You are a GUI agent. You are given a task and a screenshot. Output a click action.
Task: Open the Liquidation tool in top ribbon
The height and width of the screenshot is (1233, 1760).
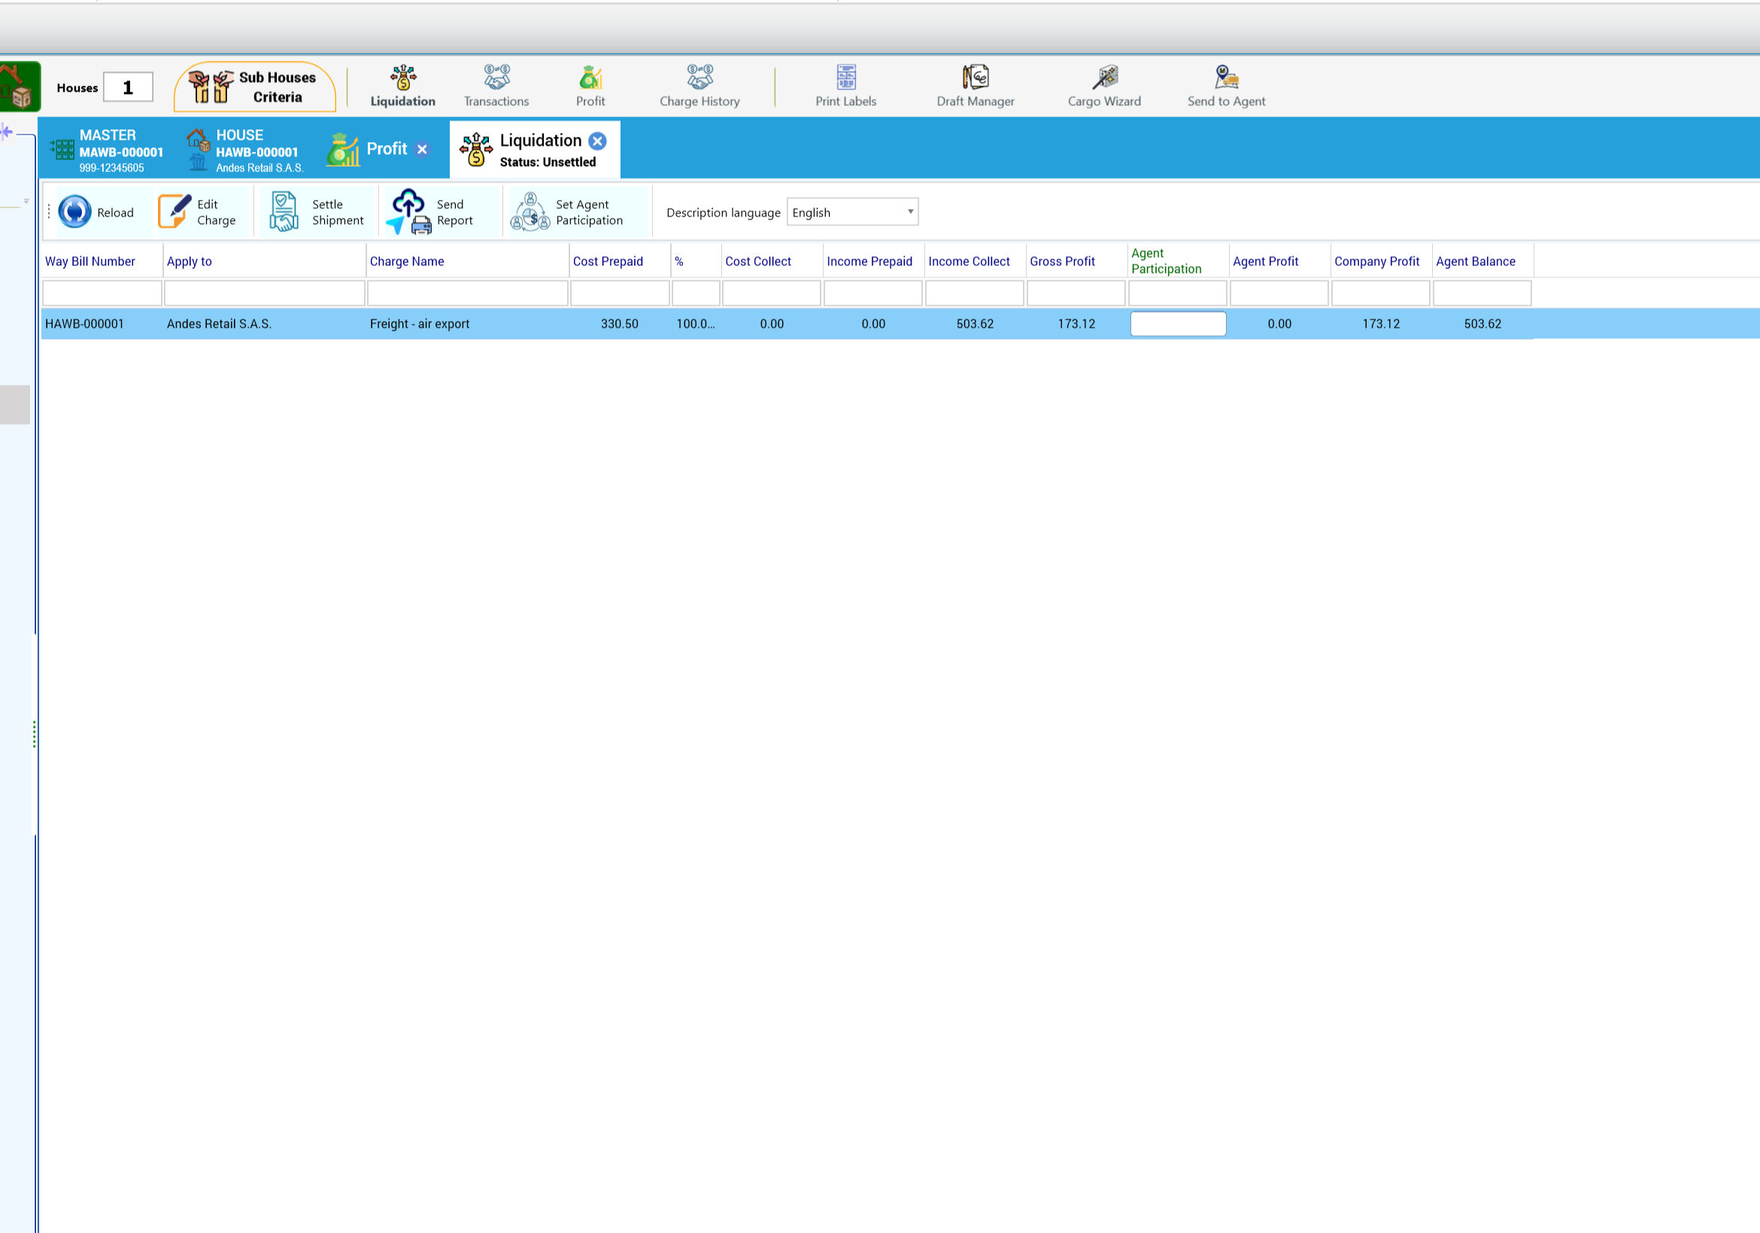pyautogui.click(x=402, y=86)
